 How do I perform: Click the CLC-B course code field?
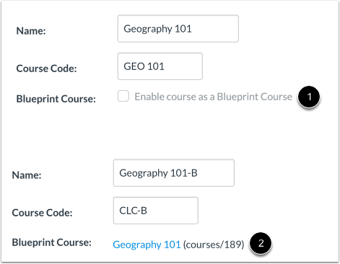(x=156, y=211)
